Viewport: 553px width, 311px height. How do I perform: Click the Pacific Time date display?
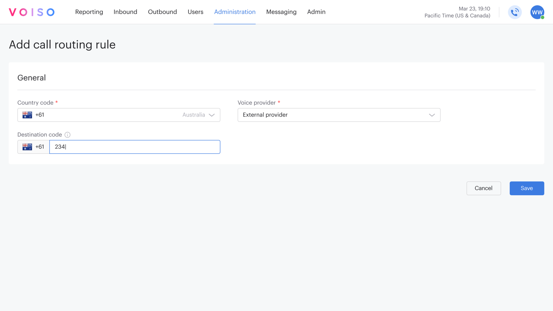point(457,12)
